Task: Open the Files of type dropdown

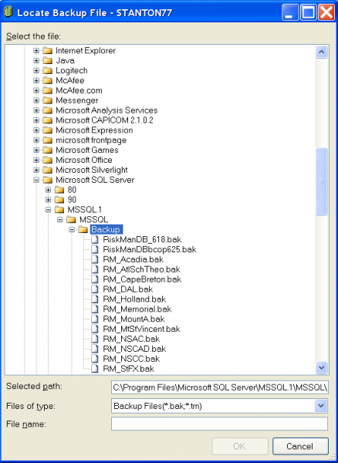Action: (321, 407)
